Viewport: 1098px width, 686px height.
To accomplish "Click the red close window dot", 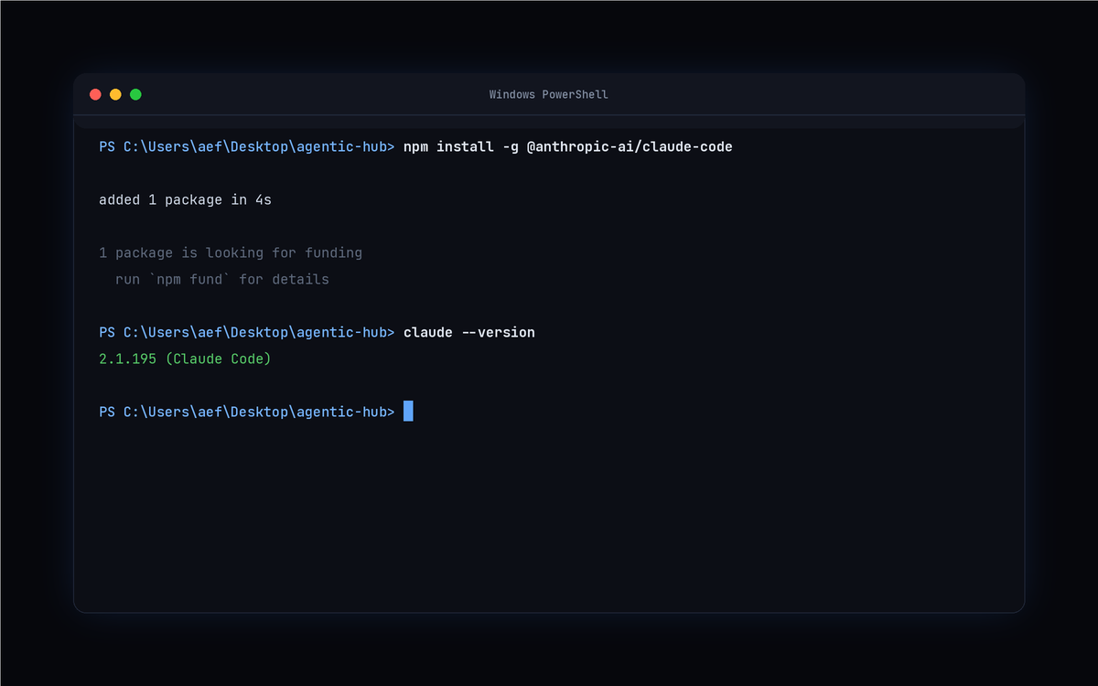I will (95, 94).
